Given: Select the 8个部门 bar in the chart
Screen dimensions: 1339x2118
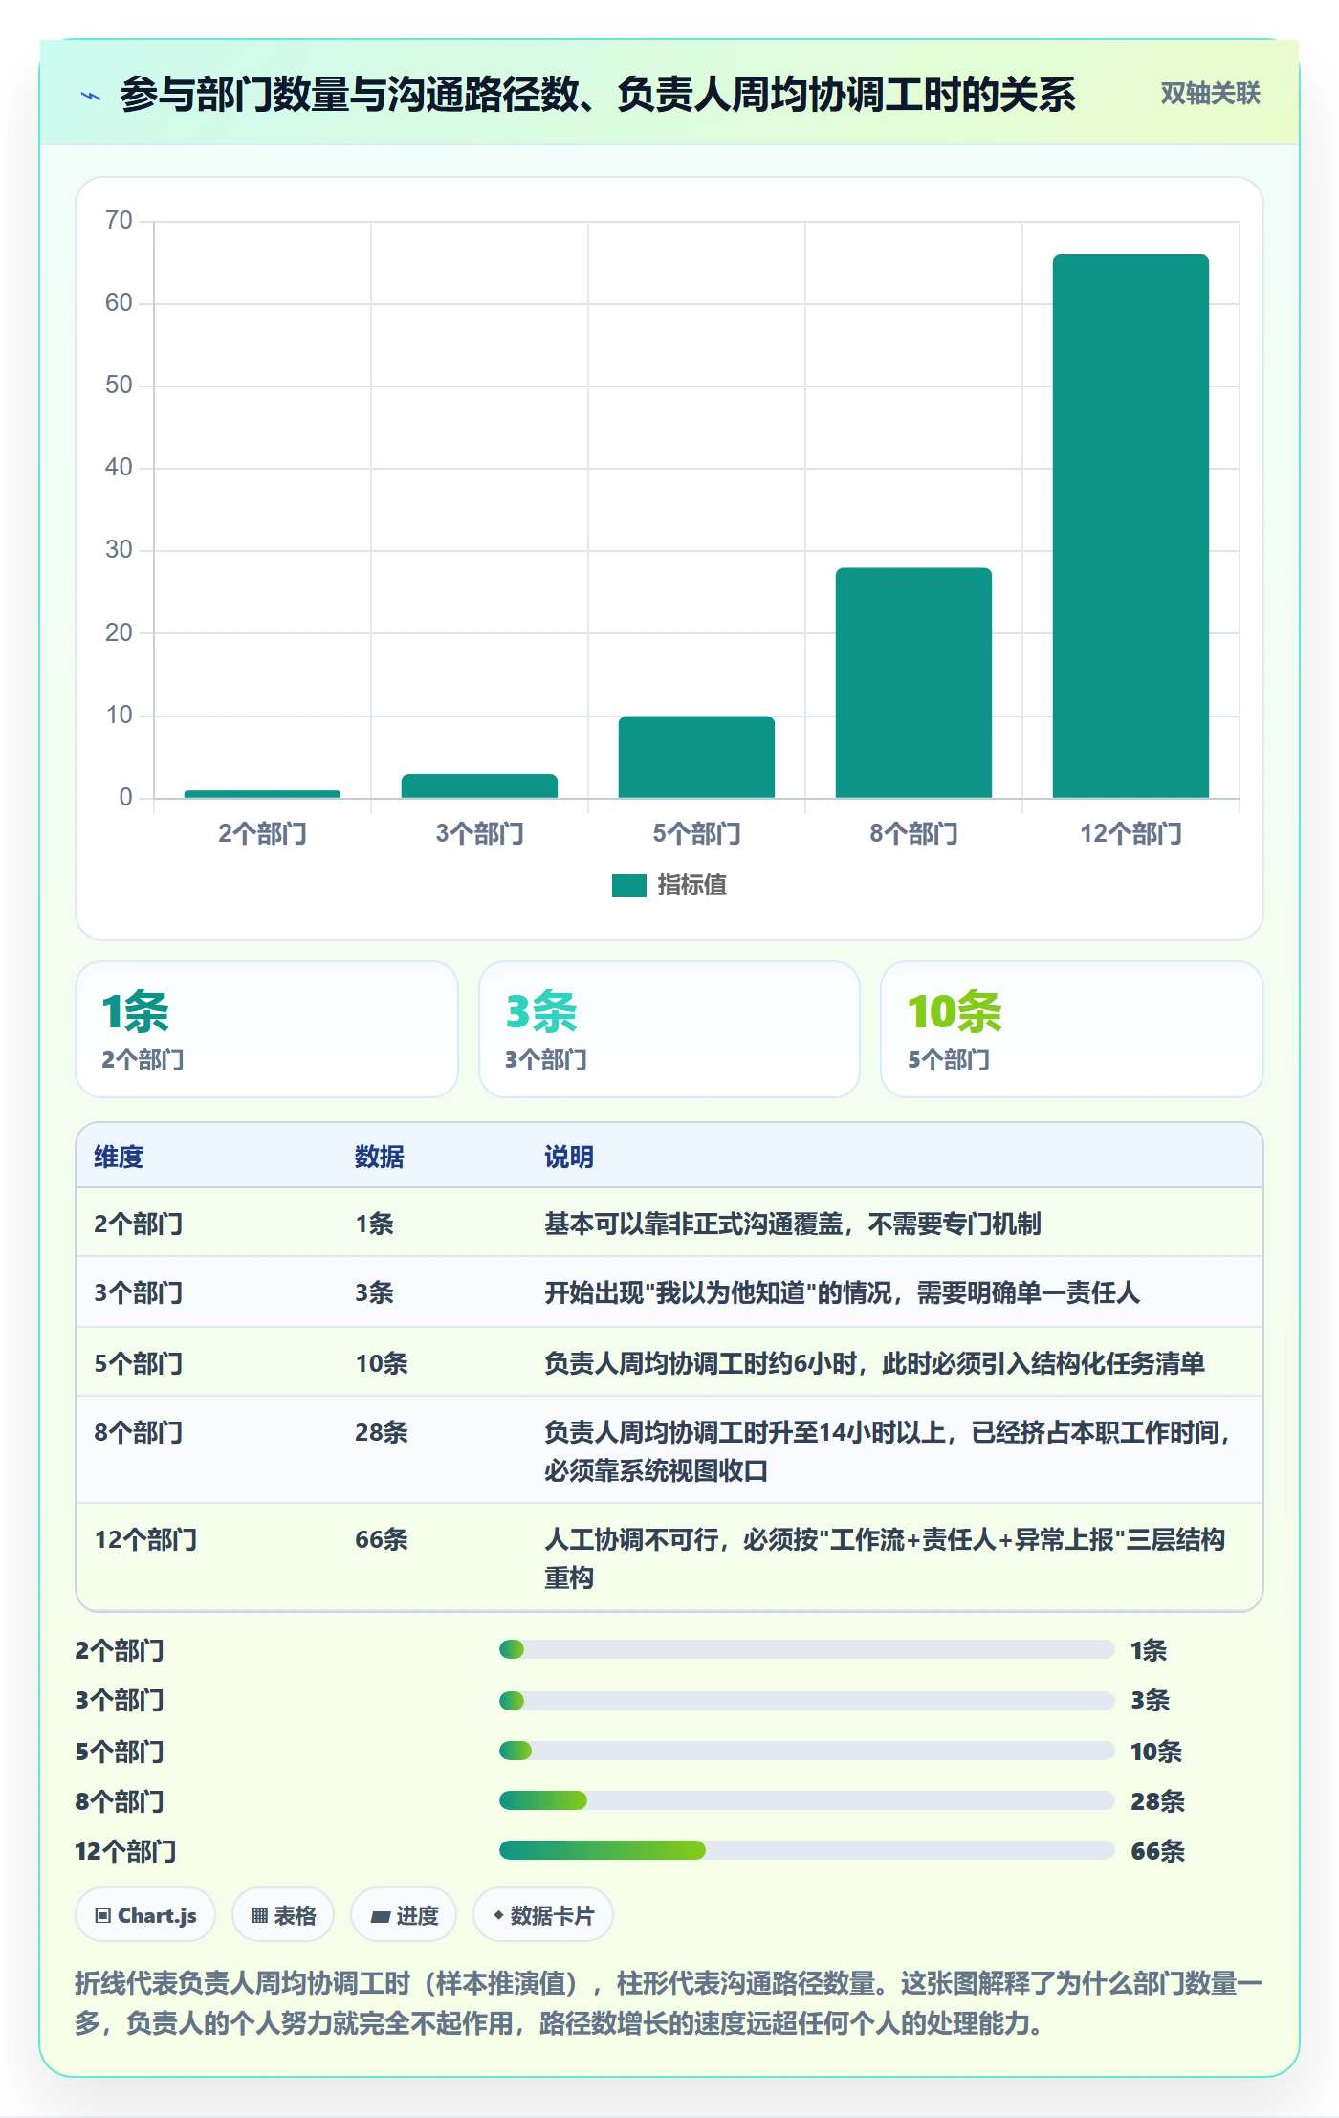Looking at the screenshot, I should click(x=913, y=683).
